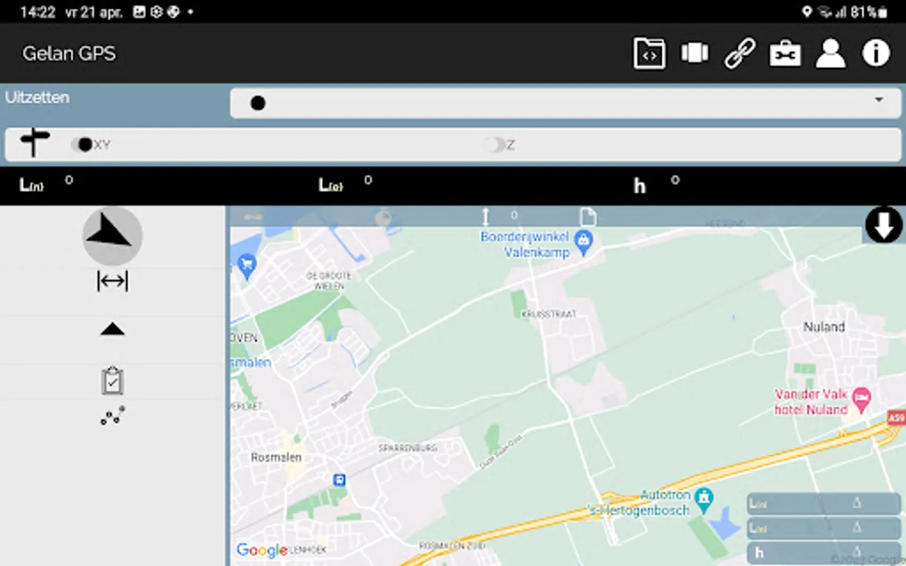Tap the location icon in status bar
The height and width of the screenshot is (566, 906).
pyautogui.click(x=807, y=11)
